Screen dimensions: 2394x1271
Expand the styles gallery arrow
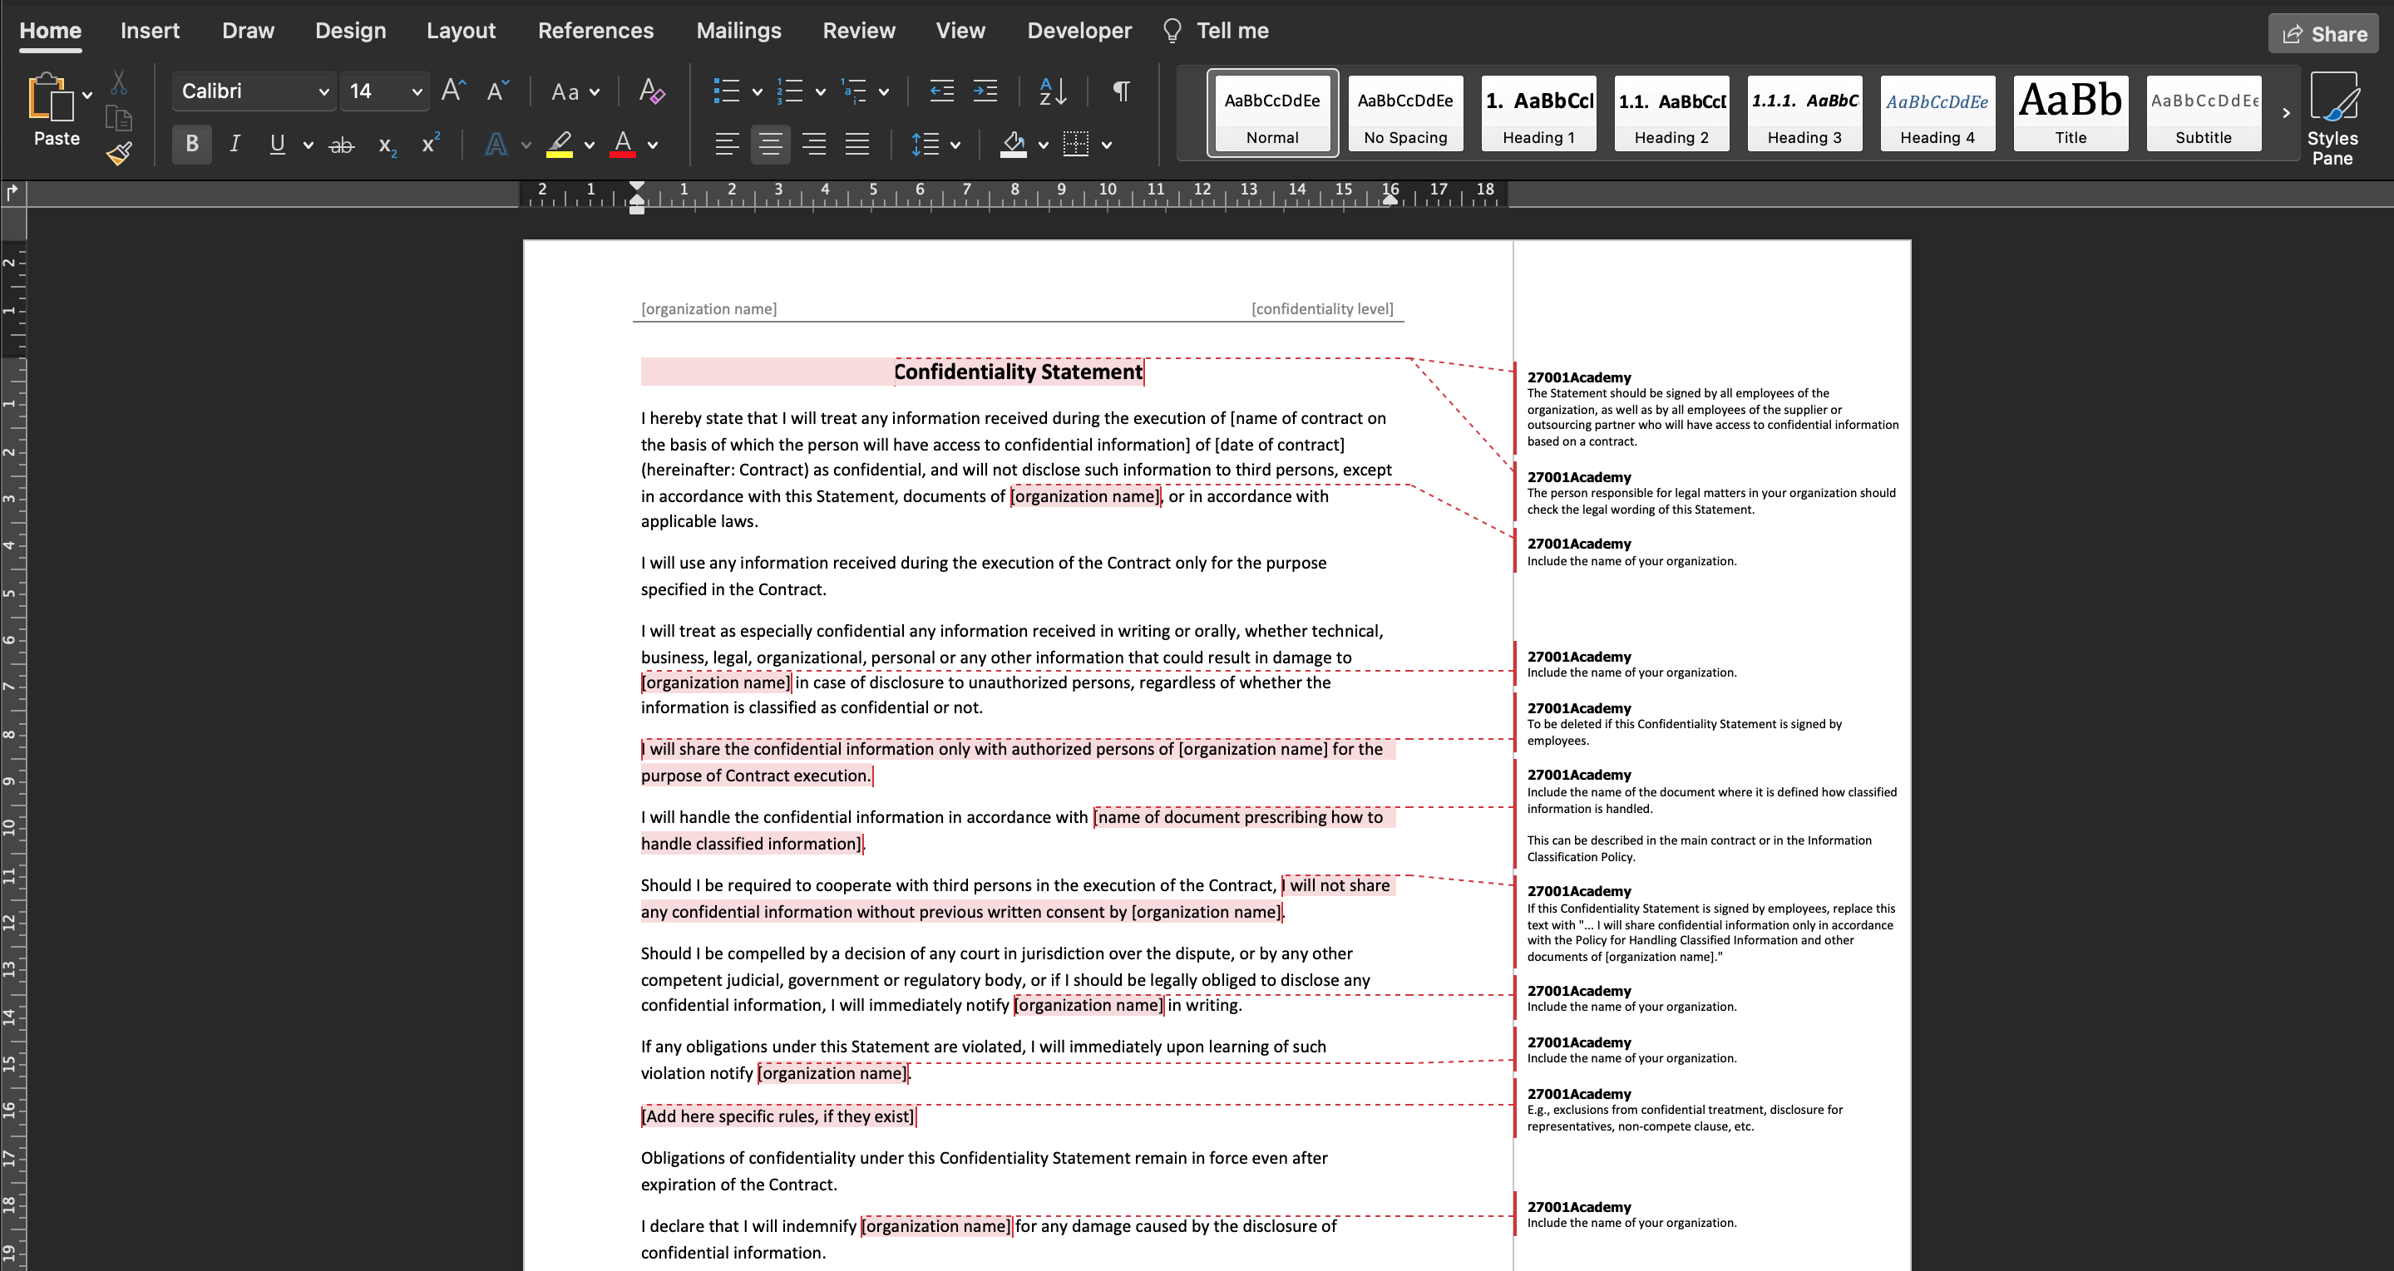2286,113
